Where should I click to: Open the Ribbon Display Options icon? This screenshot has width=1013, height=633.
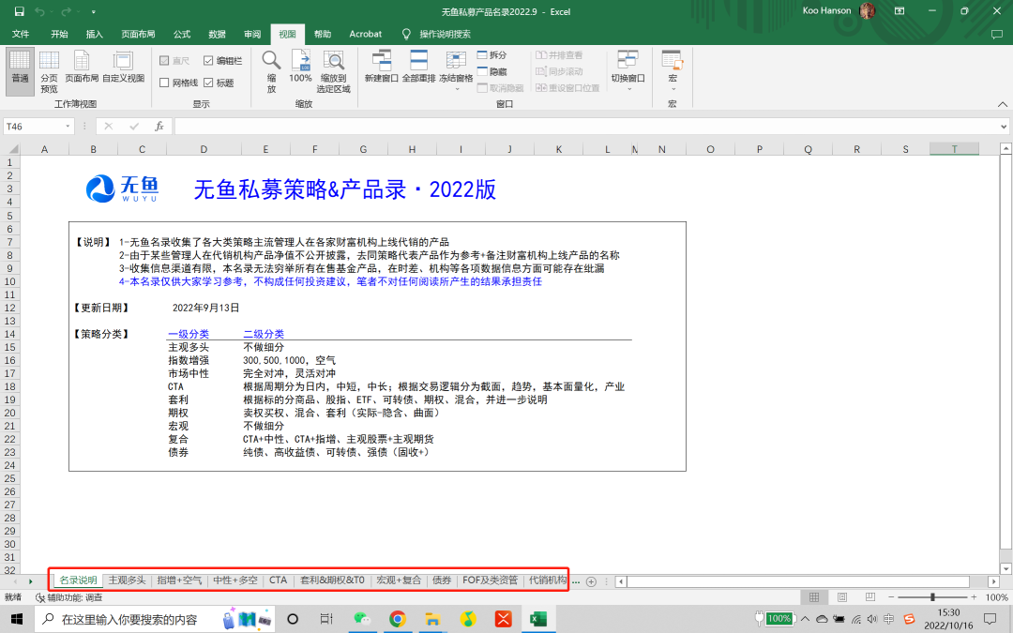point(900,11)
